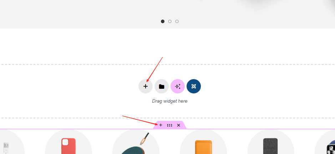Delete section with pink tab X icon
This screenshot has height=154, width=335.
[x=179, y=125]
